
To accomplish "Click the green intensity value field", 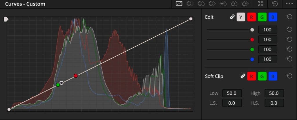I will [x=268, y=50].
